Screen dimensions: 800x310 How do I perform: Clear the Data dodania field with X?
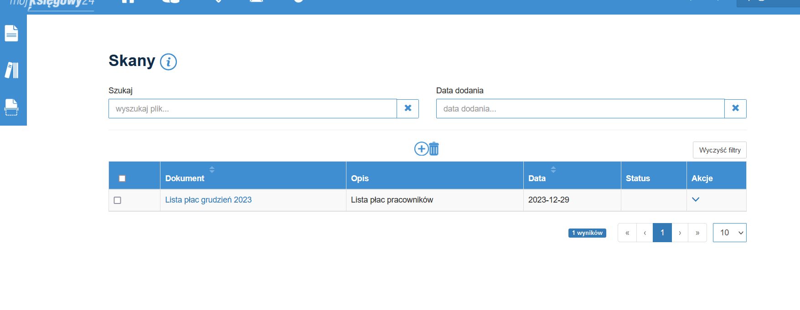point(735,108)
